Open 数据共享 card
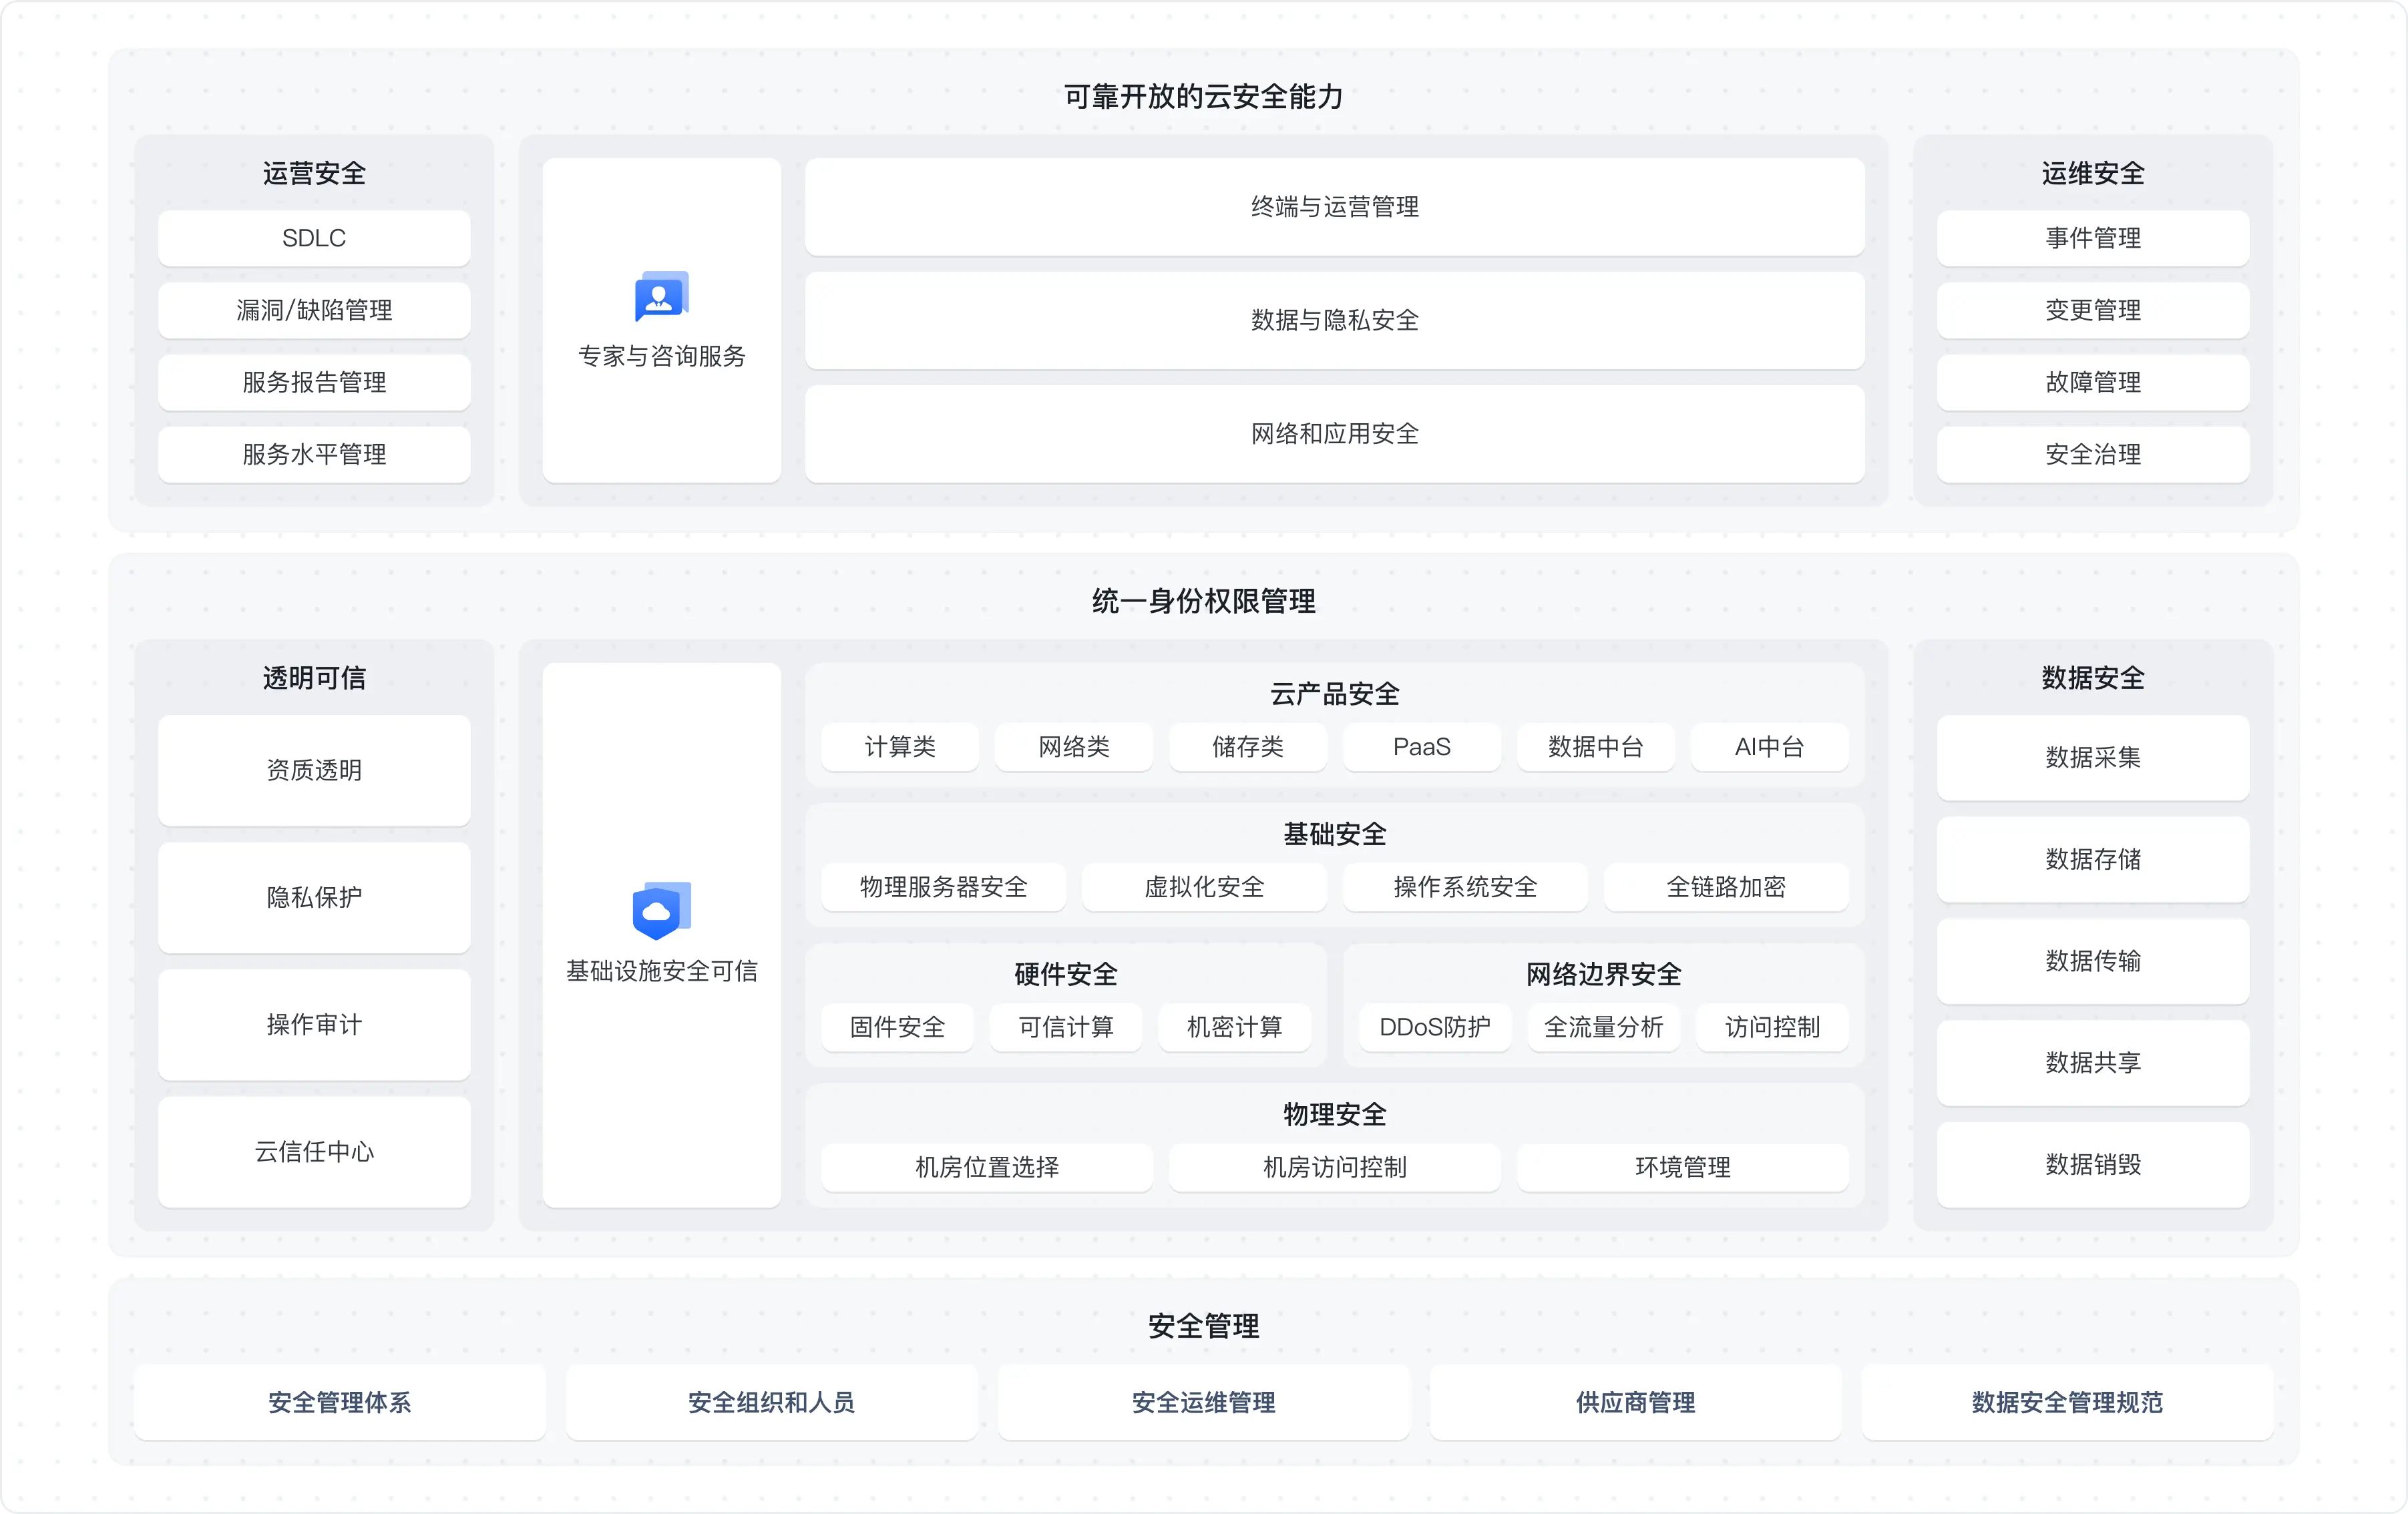This screenshot has height=1514, width=2408. point(2093,1062)
